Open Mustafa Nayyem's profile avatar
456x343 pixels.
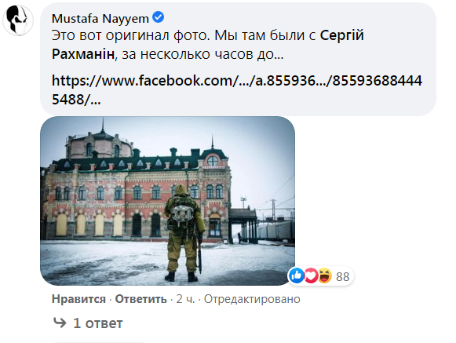(x=18, y=20)
